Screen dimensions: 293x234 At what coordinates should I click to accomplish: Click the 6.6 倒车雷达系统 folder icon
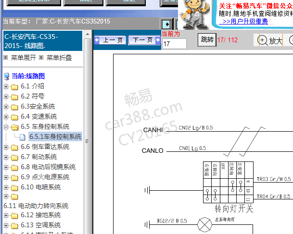click(14, 147)
